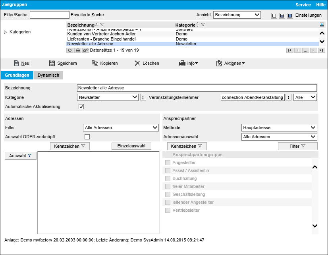Click the print icon below the list
The height and width of the screenshot is (255, 328).
click(x=78, y=50)
